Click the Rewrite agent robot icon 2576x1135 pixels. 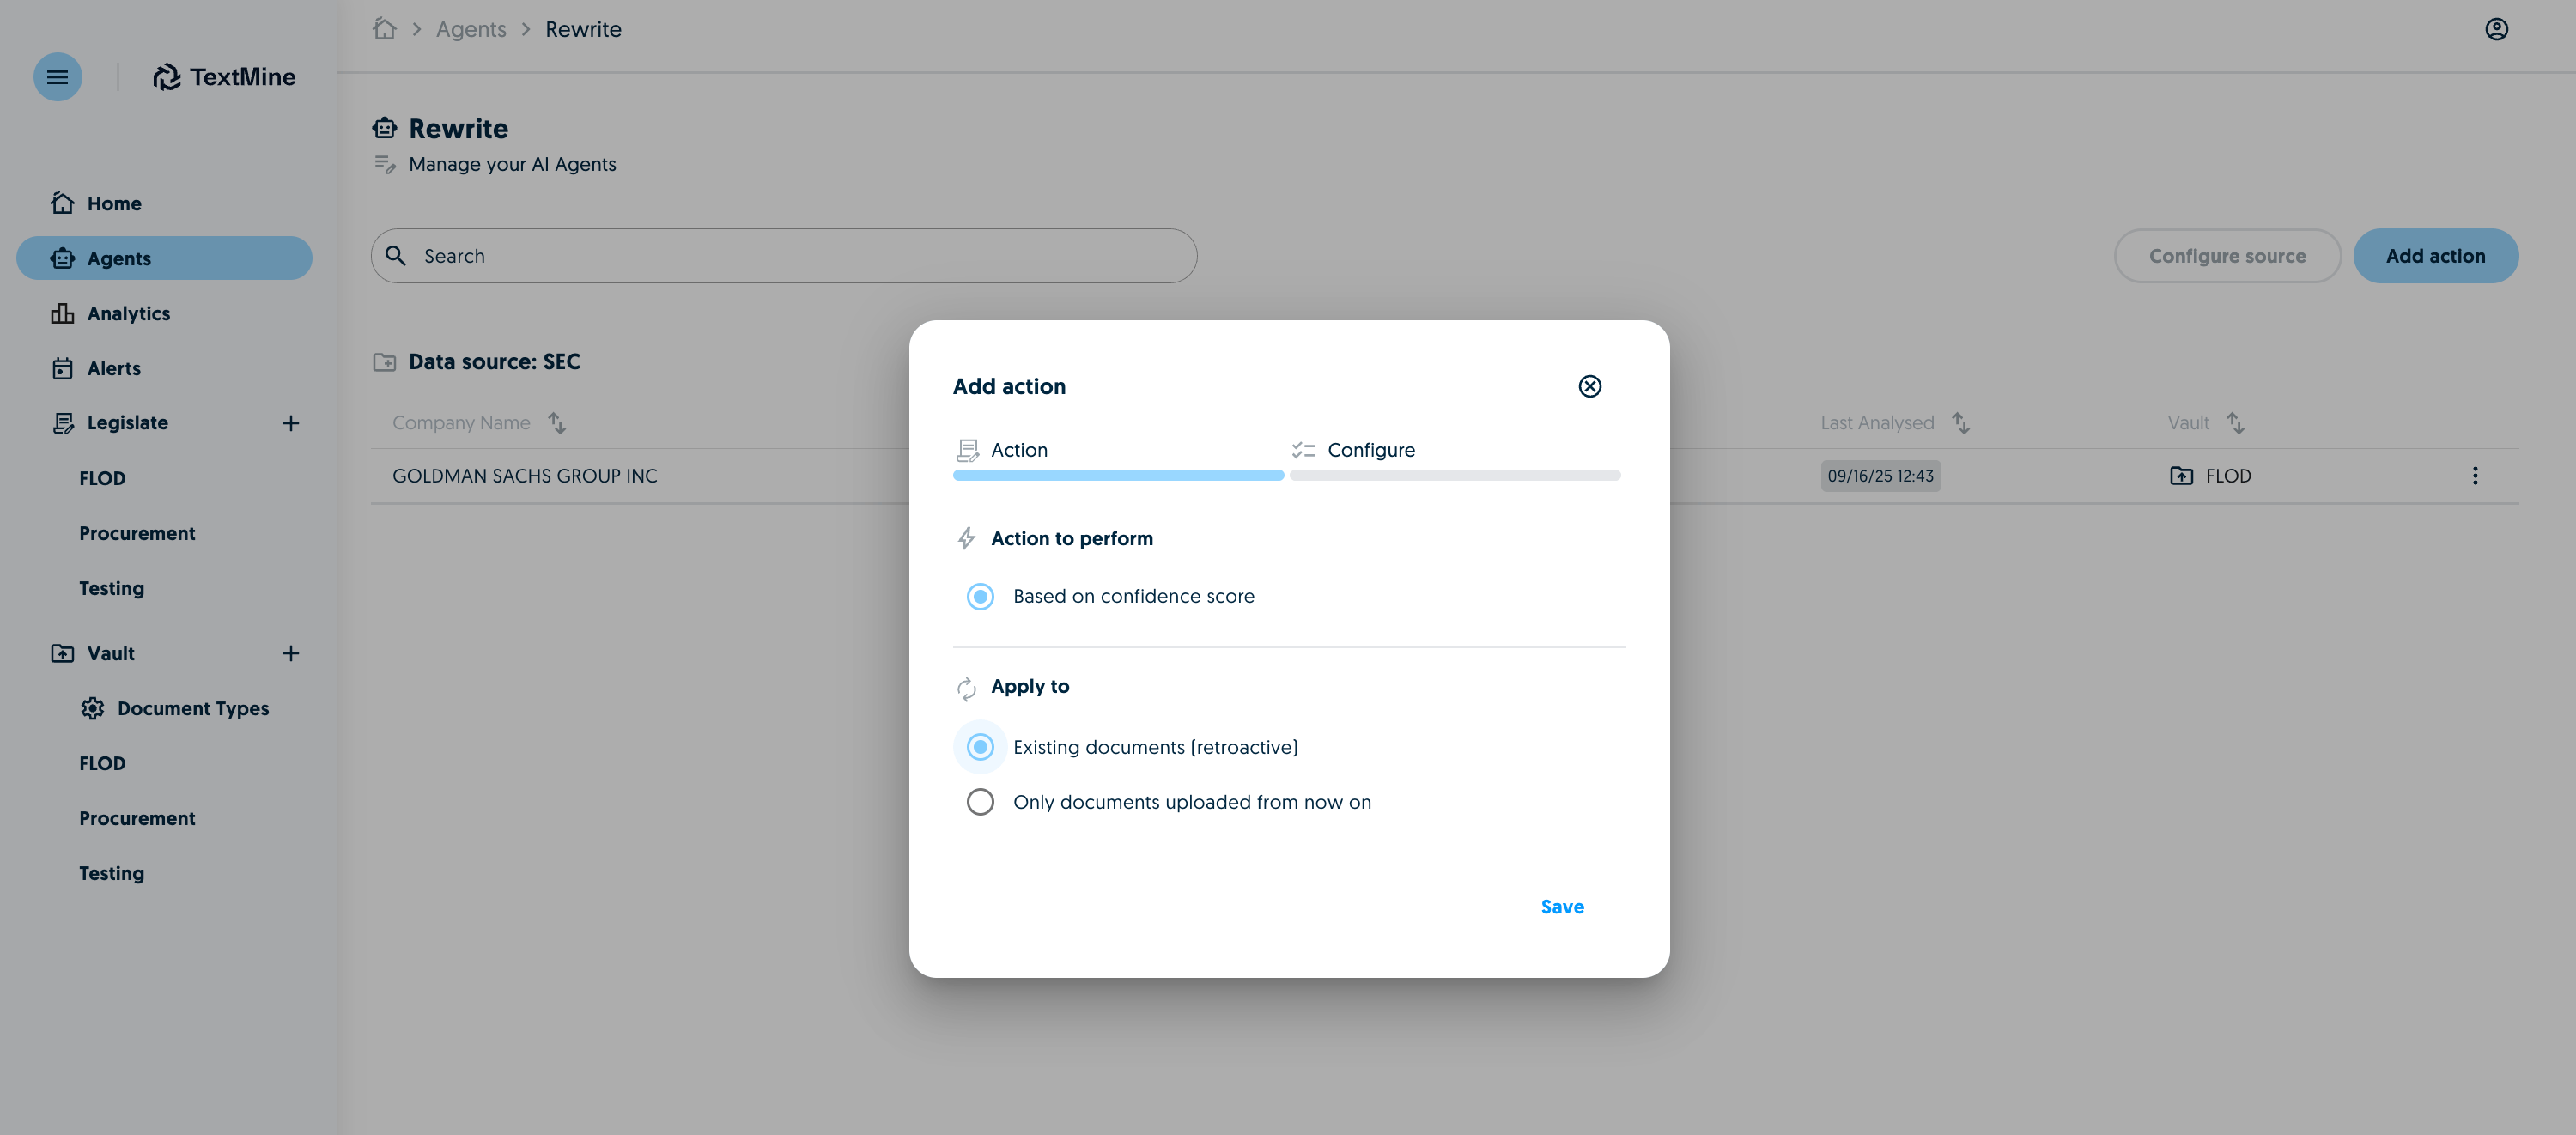point(385,129)
